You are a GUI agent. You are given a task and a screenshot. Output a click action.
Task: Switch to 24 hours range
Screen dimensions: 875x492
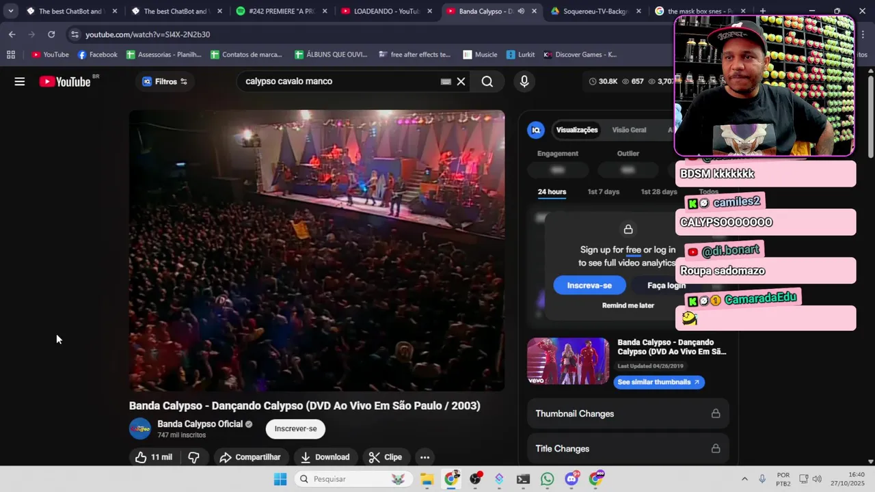pyautogui.click(x=552, y=192)
